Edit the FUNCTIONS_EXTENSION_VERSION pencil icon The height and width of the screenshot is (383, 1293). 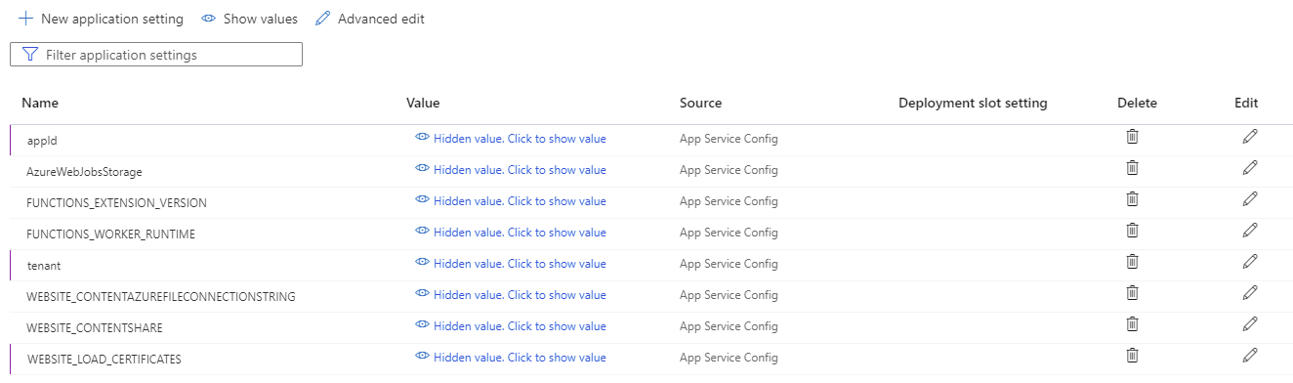(x=1249, y=199)
